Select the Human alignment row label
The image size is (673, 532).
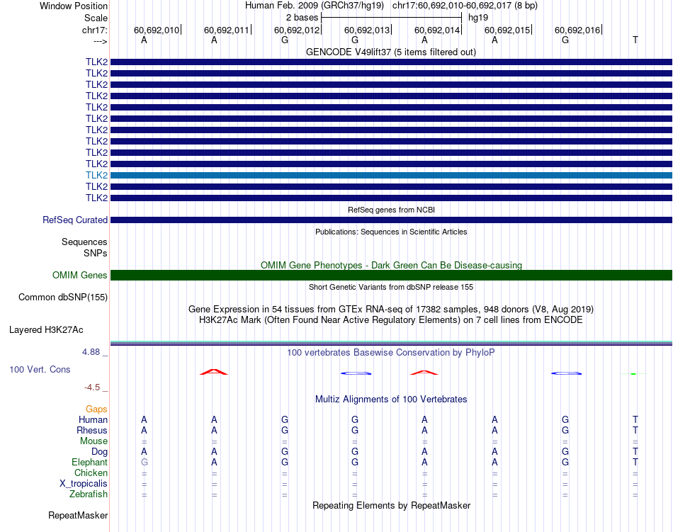point(93,419)
